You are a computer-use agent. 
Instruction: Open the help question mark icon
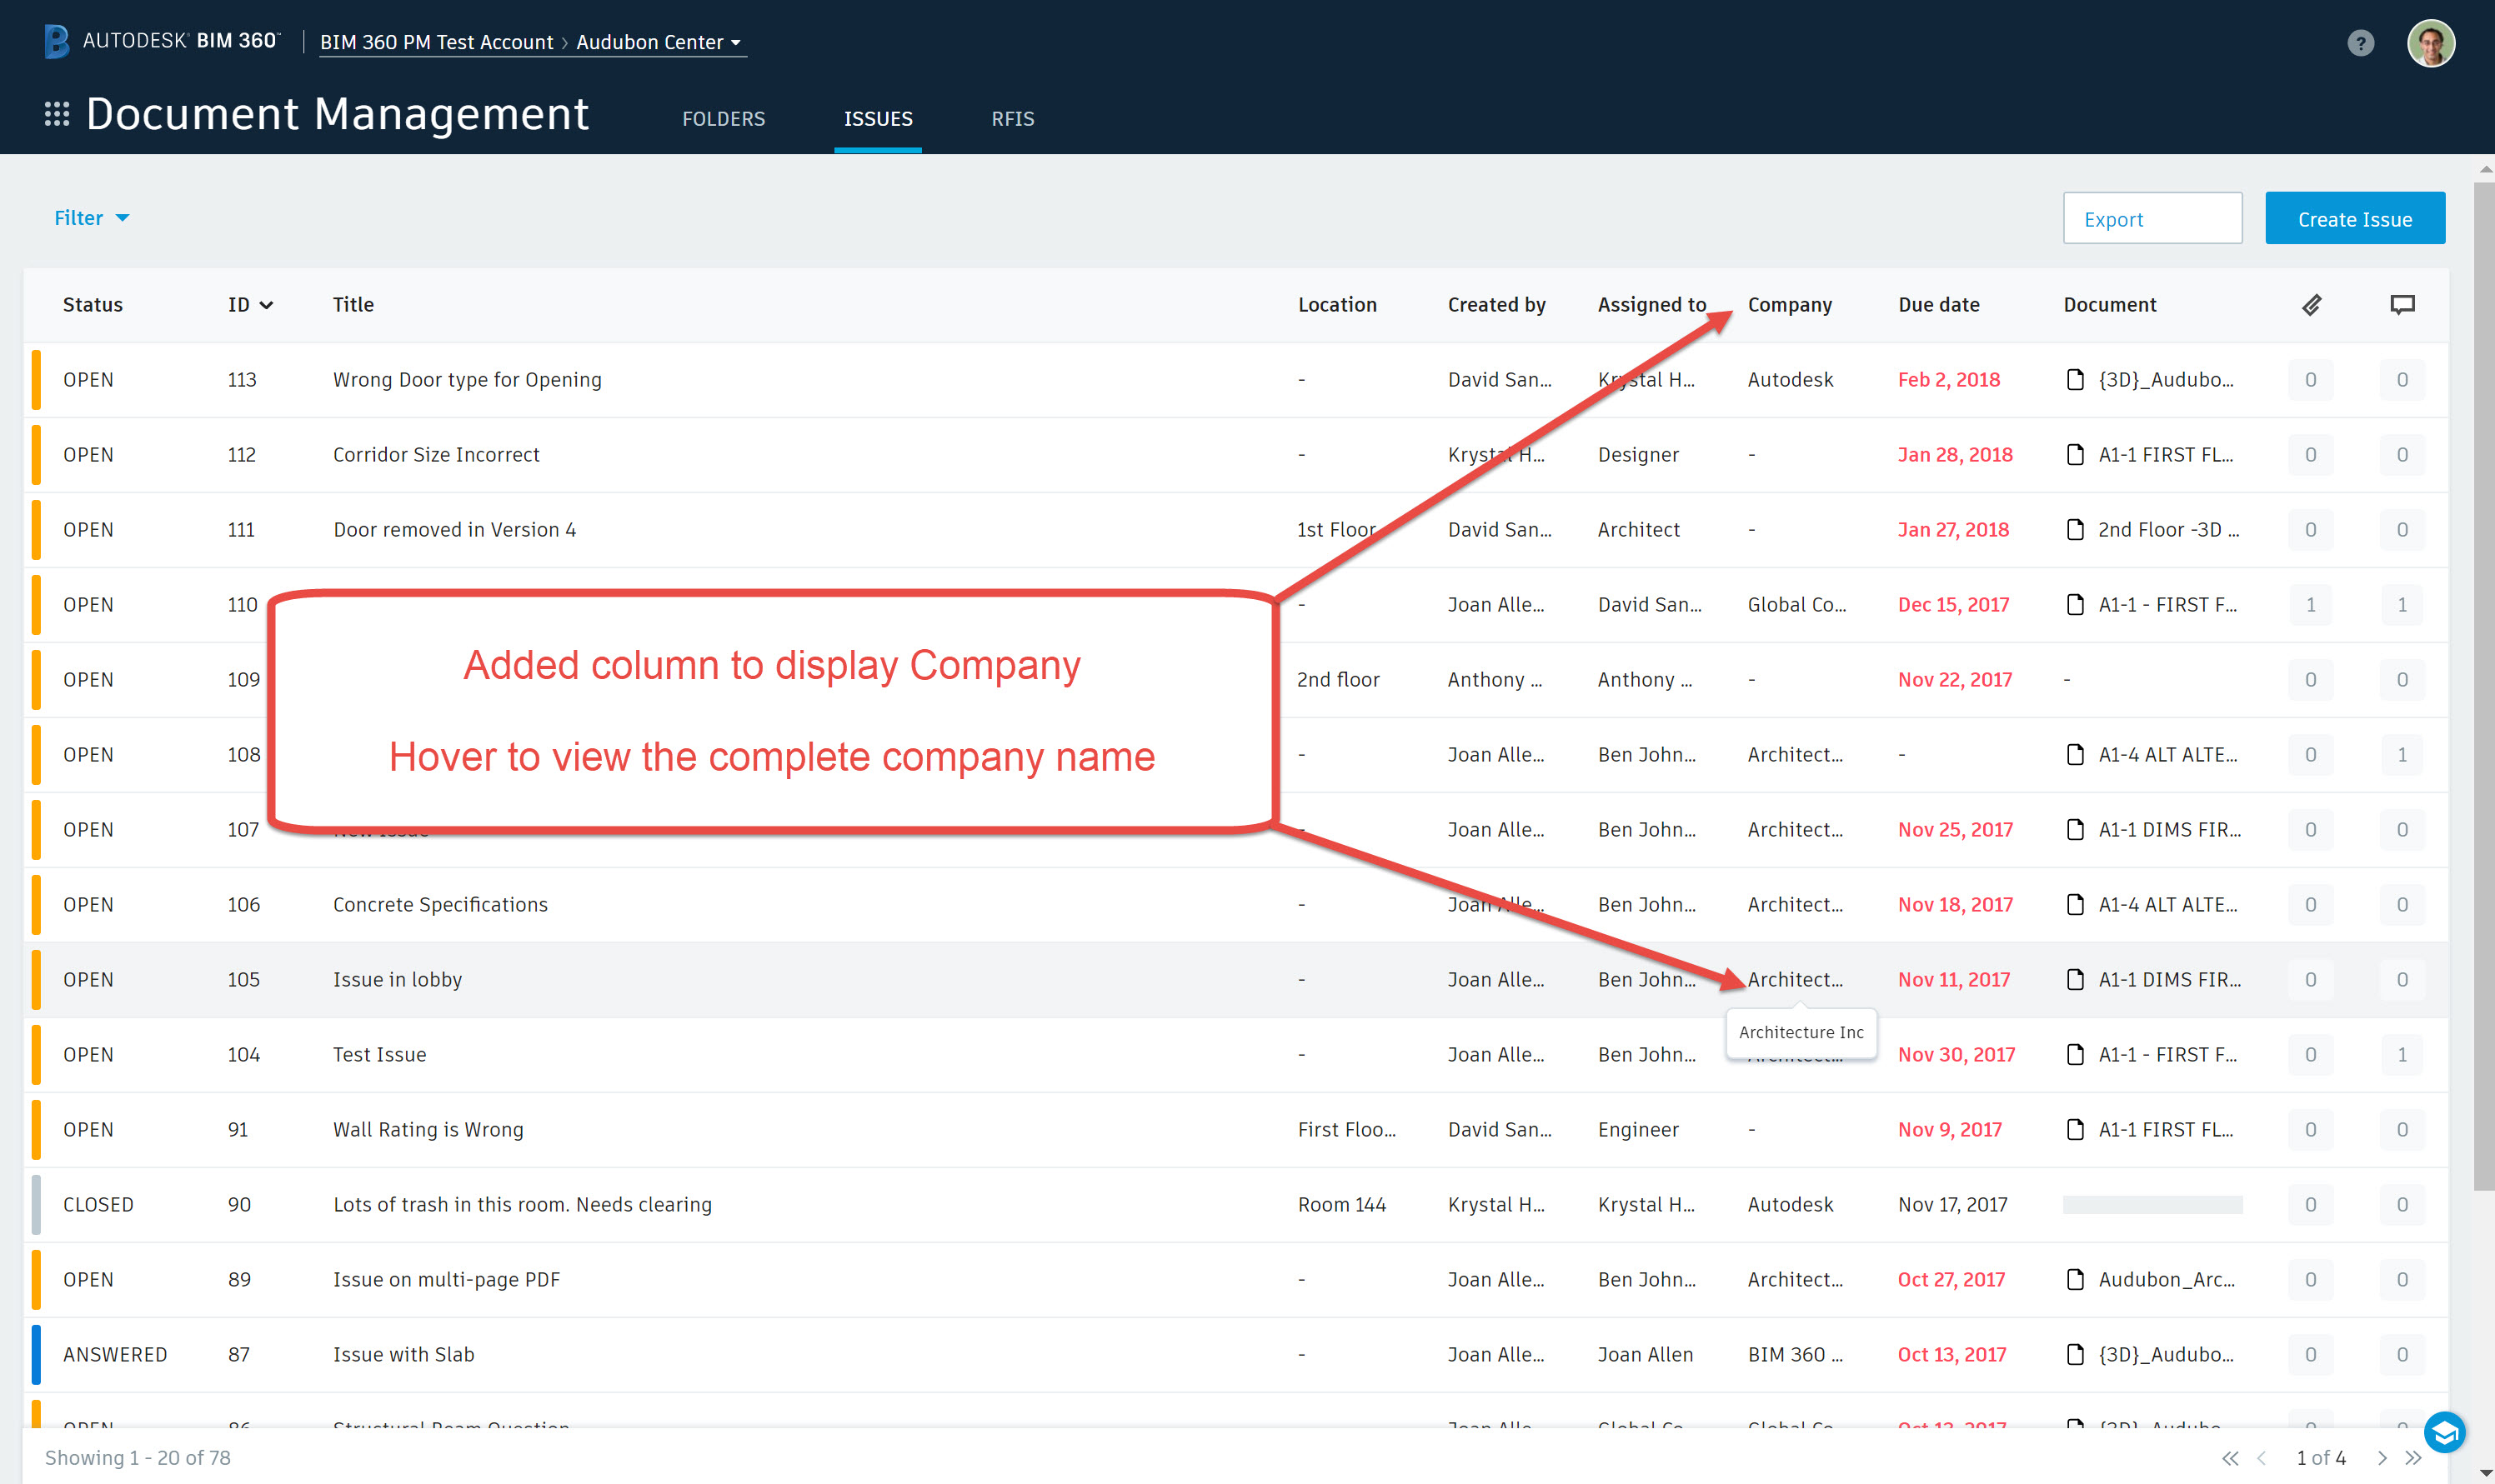pos(2360,43)
